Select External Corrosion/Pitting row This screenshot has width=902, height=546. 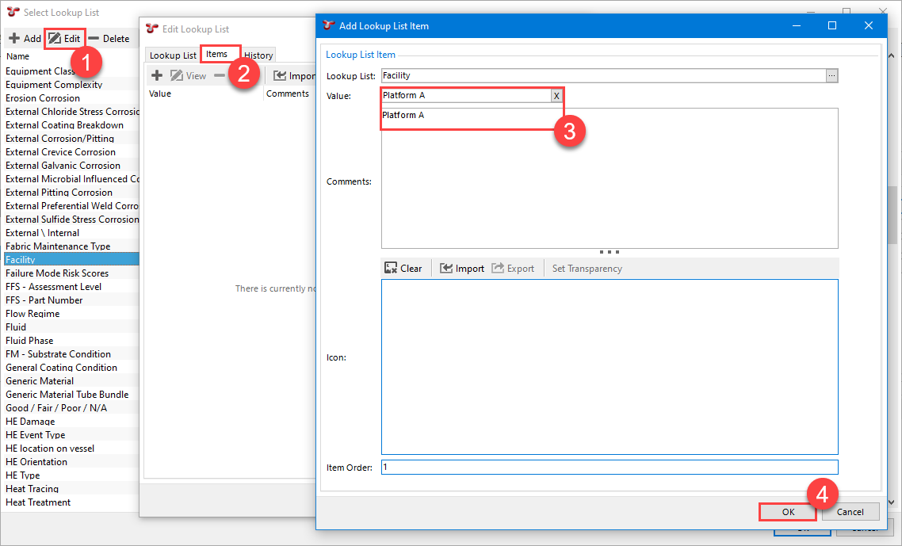71,138
